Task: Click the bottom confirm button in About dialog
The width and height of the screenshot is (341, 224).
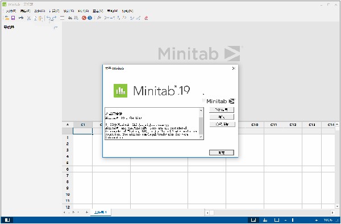Action: tap(222, 153)
